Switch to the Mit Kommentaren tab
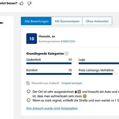The height and width of the screenshot is (119, 119). (67, 21)
